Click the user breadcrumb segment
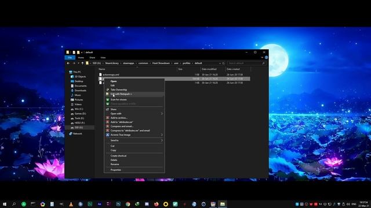The width and height of the screenshot is (371, 208). click(176, 63)
